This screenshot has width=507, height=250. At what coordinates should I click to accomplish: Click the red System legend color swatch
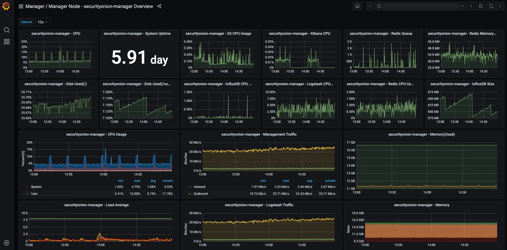[x=27, y=187]
